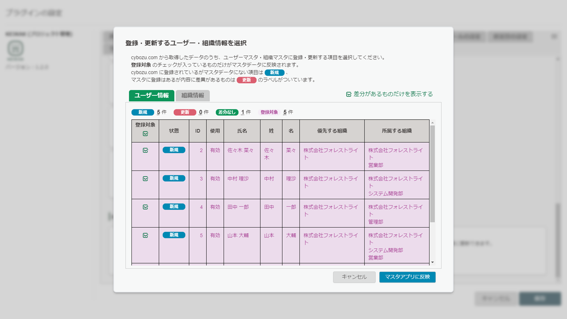Click the table scrollbar down arrow
This screenshot has width=567, height=319.
433,262
